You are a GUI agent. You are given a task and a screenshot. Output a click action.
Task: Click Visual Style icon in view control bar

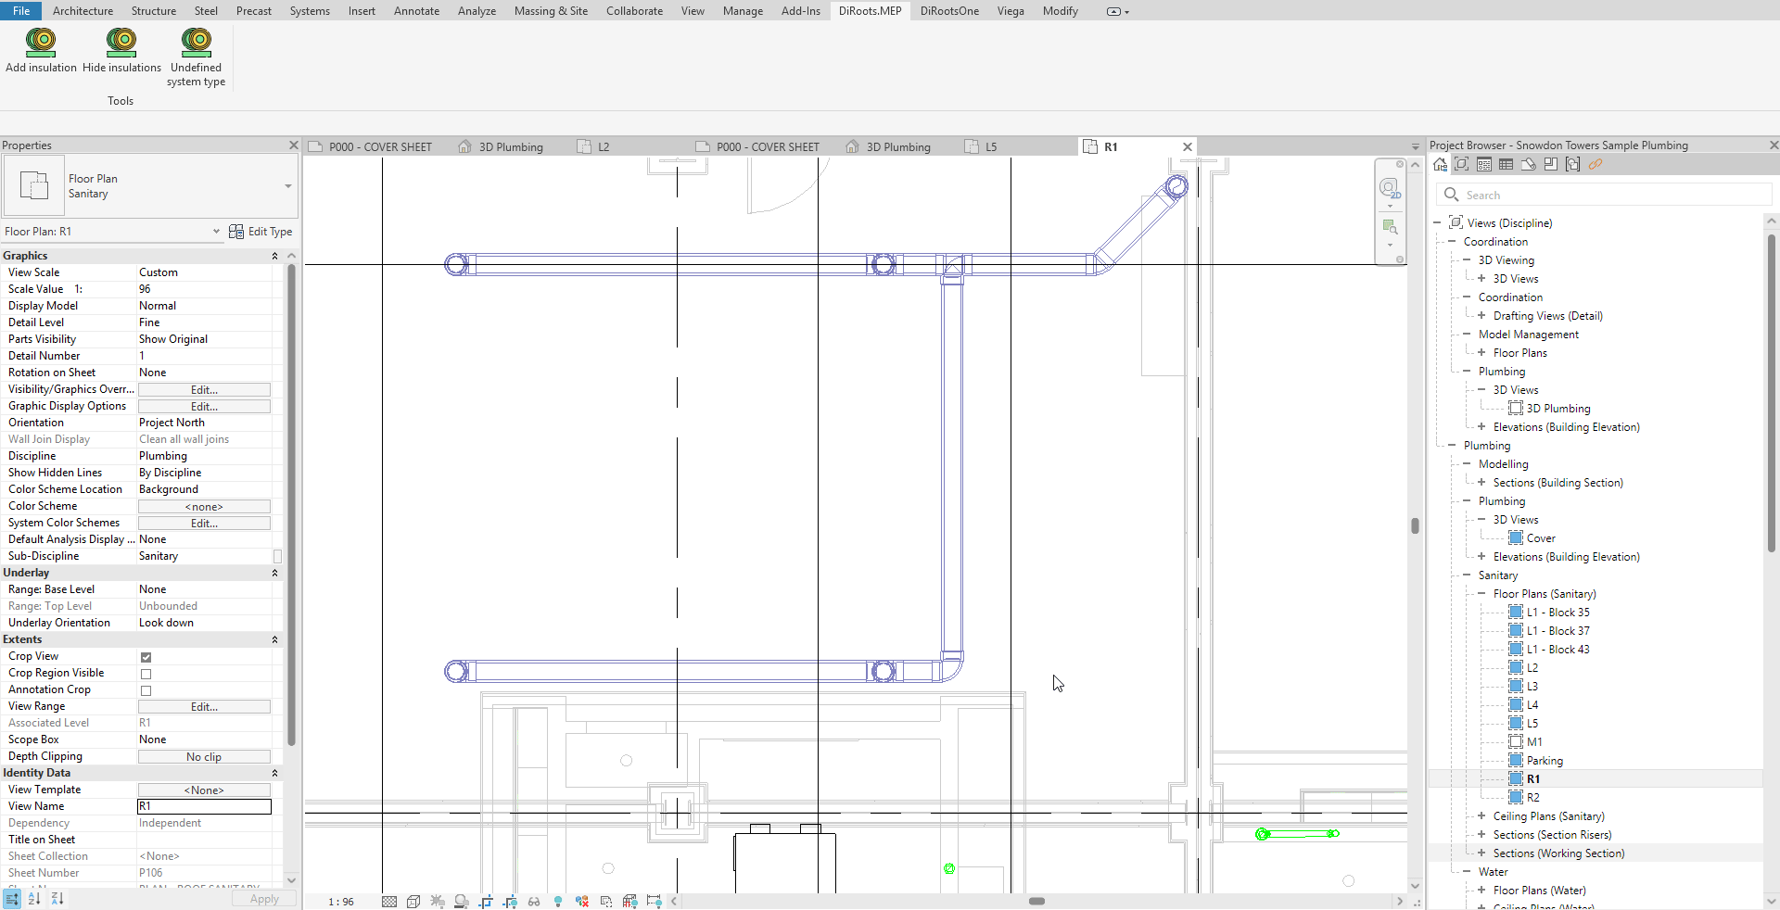[413, 901]
